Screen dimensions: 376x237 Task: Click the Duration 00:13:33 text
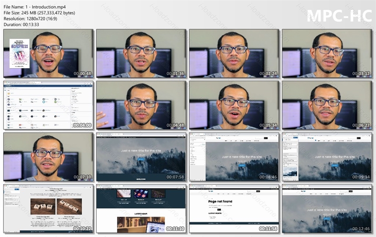[21, 24]
